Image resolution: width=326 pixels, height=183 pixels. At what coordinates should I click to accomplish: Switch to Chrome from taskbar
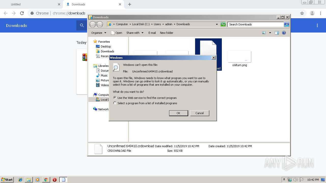(46, 180)
